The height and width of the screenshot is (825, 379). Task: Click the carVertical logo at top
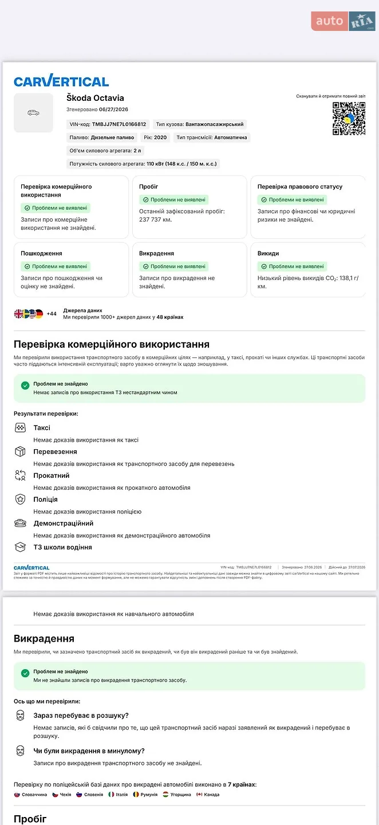tap(61, 81)
